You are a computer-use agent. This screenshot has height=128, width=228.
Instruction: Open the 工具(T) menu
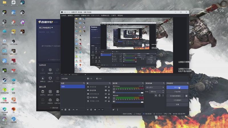coord(113,15)
